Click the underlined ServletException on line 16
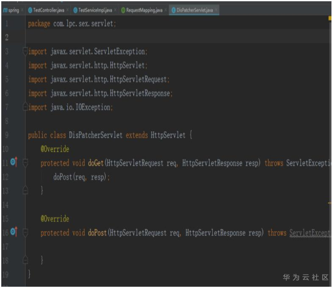 click(310, 233)
